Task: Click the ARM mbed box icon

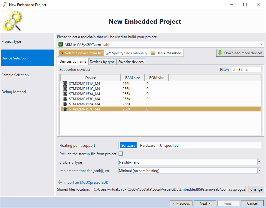Action: click(x=153, y=53)
